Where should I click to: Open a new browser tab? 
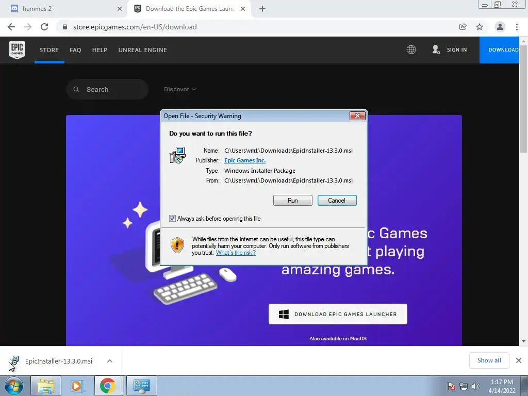pos(262,9)
